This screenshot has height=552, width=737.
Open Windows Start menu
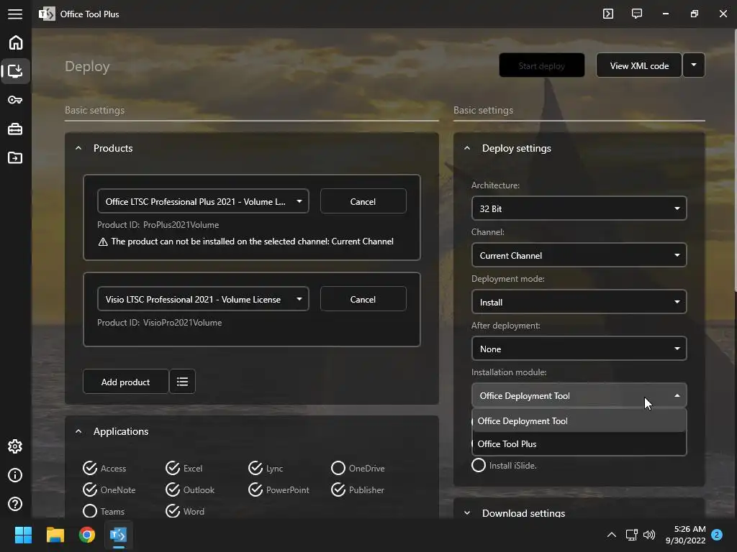point(23,535)
